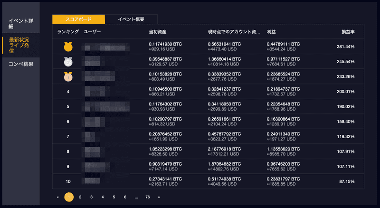Click the 119.32% profit rate value
The height and width of the screenshot is (208, 380).
pos(346,137)
